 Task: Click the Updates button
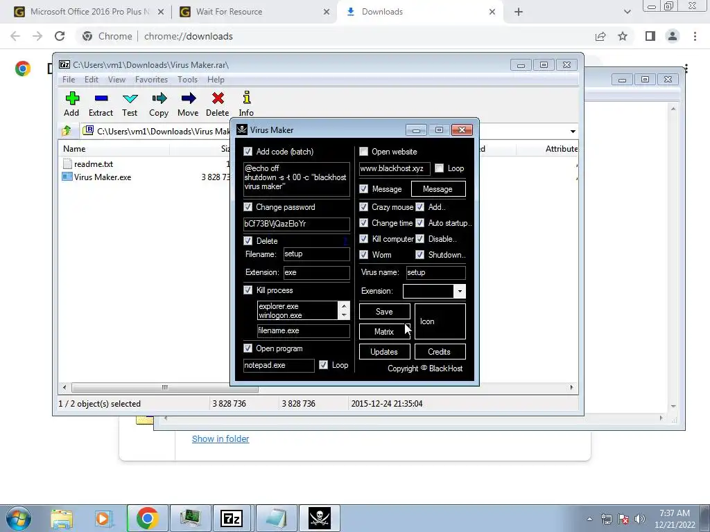pyautogui.click(x=384, y=351)
